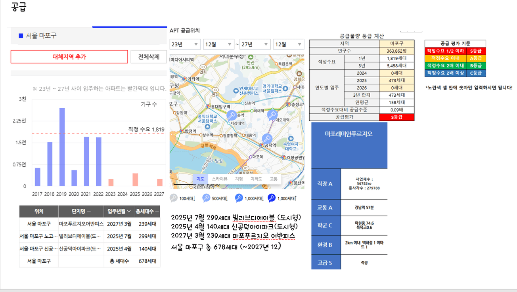Viewport: 517px width, 292px height.
Task: Click the 위치 table header
Action: [39, 211]
